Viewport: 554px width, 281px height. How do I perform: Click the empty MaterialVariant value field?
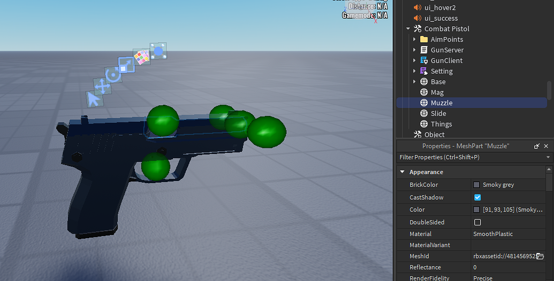click(x=508, y=245)
